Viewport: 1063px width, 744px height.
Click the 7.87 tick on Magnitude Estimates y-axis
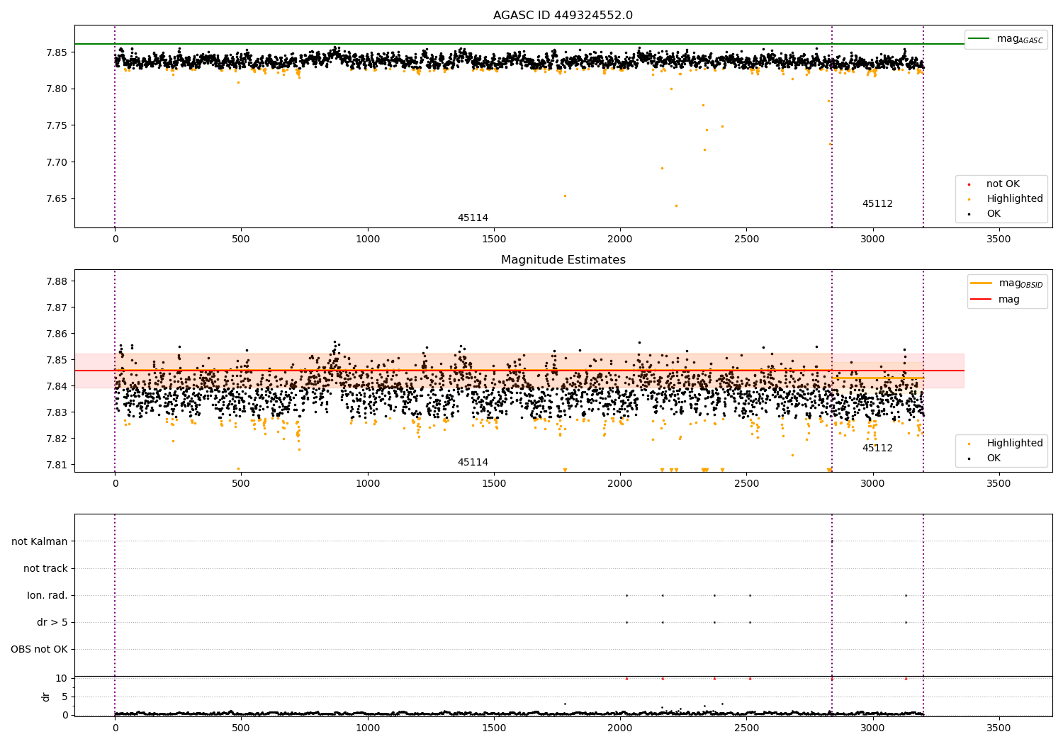point(55,308)
